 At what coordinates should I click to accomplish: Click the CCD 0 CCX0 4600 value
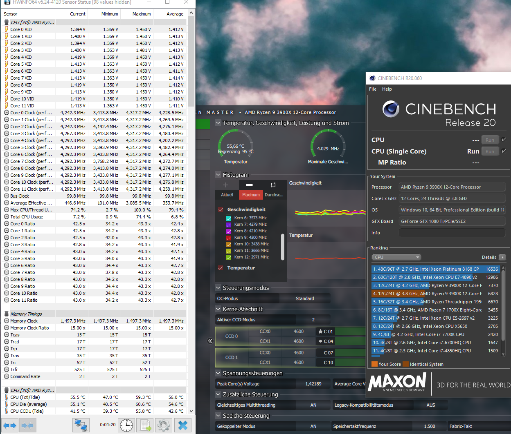(x=299, y=332)
